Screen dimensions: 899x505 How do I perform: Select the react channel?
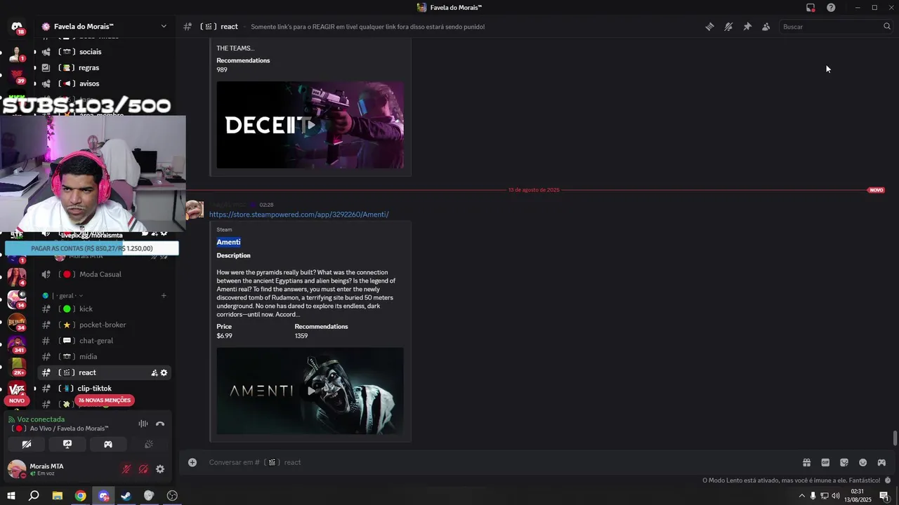[105, 372]
